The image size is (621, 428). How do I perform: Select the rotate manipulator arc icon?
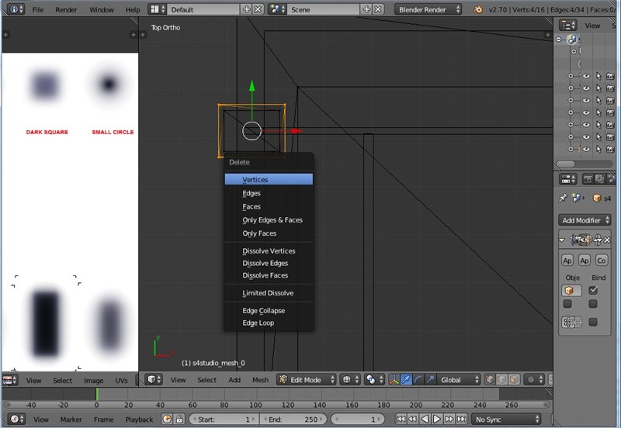(418, 380)
